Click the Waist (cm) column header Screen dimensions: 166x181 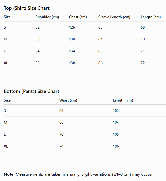(x=68, y=100)
